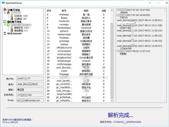Viewport: 169px width, 127px height.
Task: Select the shakeapp row
Action: [x=77, y=15]
